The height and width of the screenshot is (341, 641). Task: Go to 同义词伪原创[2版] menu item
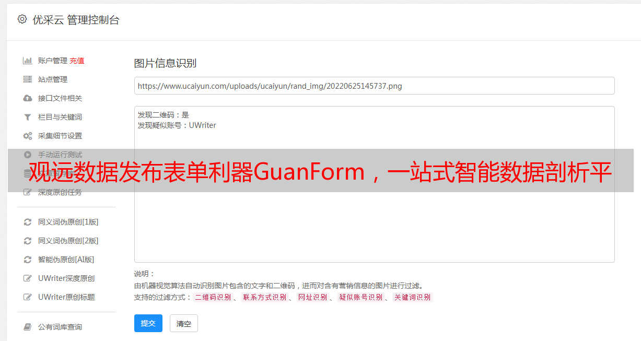(x=68, y=241)
